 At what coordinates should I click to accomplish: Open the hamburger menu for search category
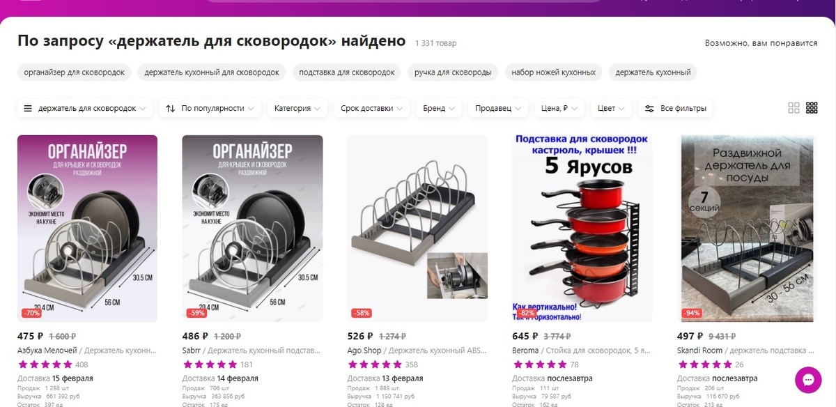[28, 109]
